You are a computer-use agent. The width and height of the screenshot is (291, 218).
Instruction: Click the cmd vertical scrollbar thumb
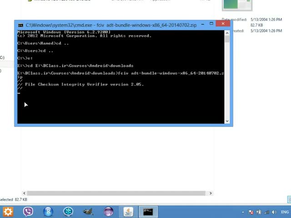(227, 40)
